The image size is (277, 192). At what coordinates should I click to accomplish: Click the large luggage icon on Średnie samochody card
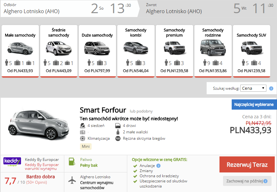click(x=56, y=63)
